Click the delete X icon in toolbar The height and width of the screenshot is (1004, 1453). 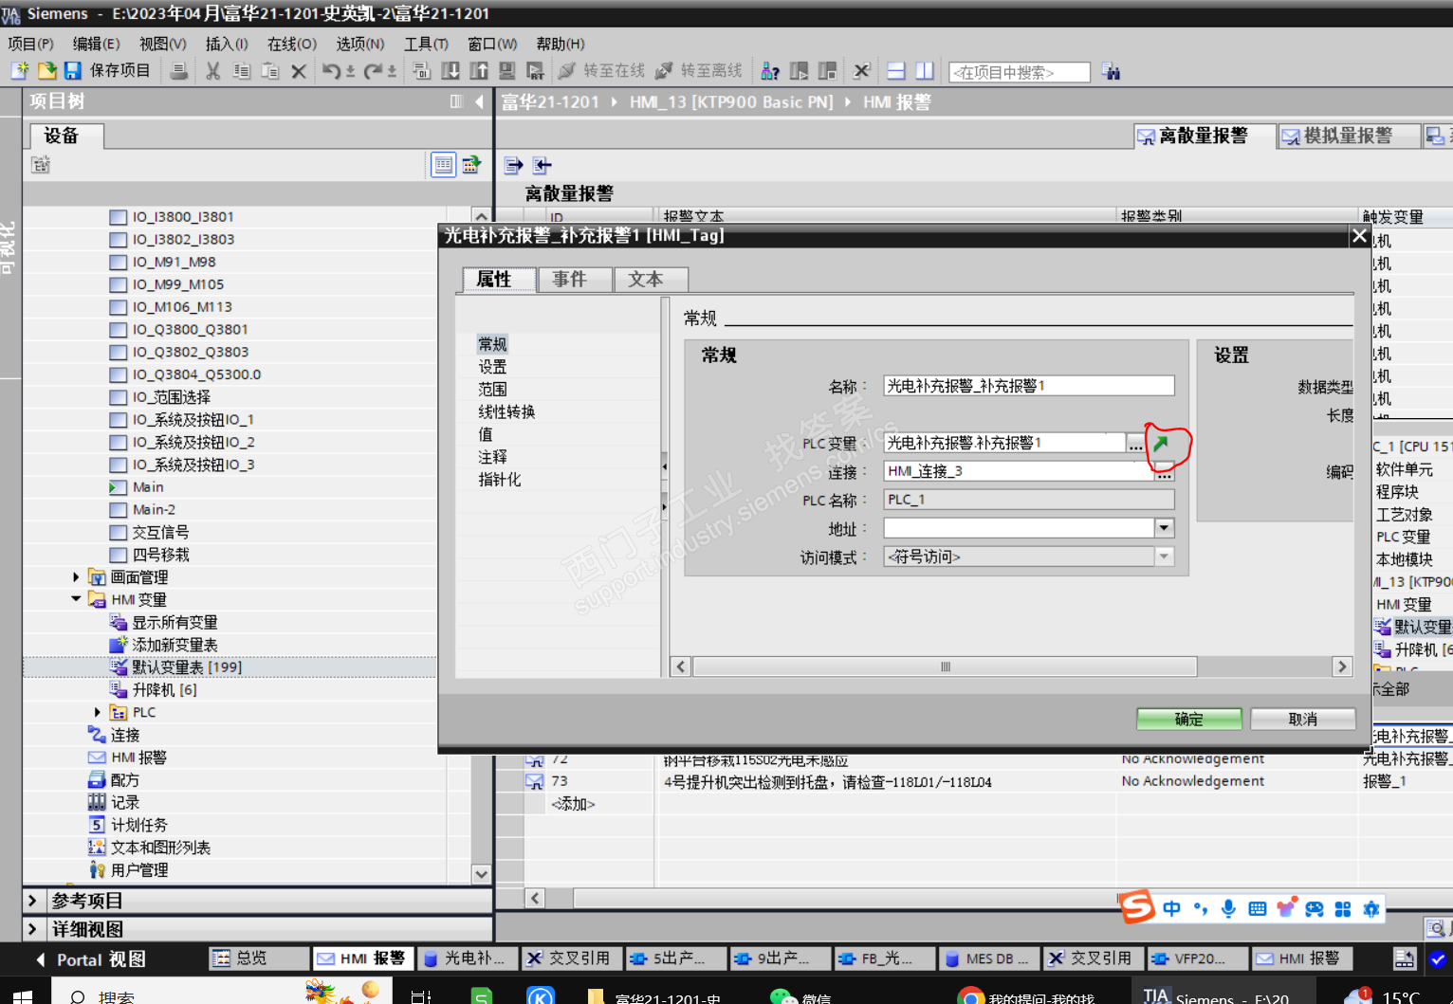pos(299,71)
